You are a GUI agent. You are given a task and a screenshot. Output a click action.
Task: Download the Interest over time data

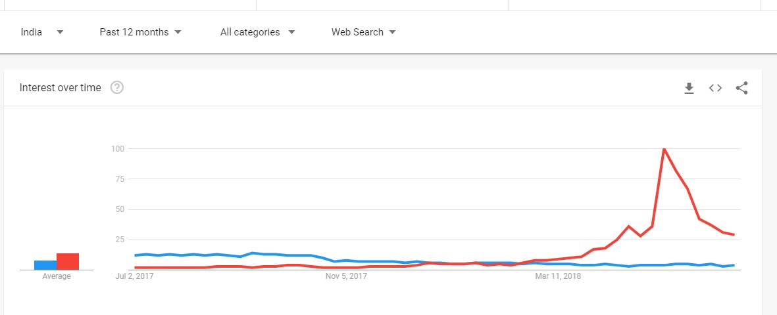(x=689, y=88)
